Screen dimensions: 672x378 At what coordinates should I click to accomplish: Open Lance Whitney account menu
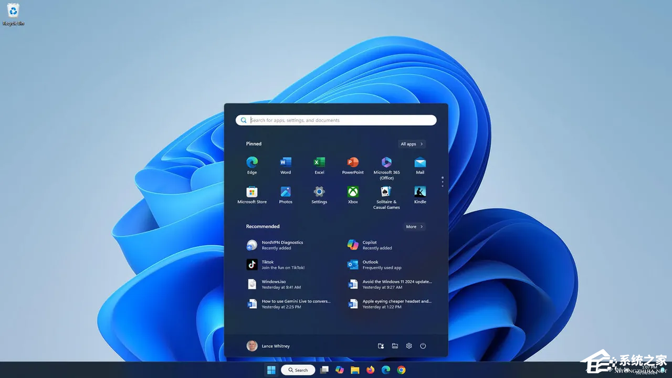[x=268, y=346]
